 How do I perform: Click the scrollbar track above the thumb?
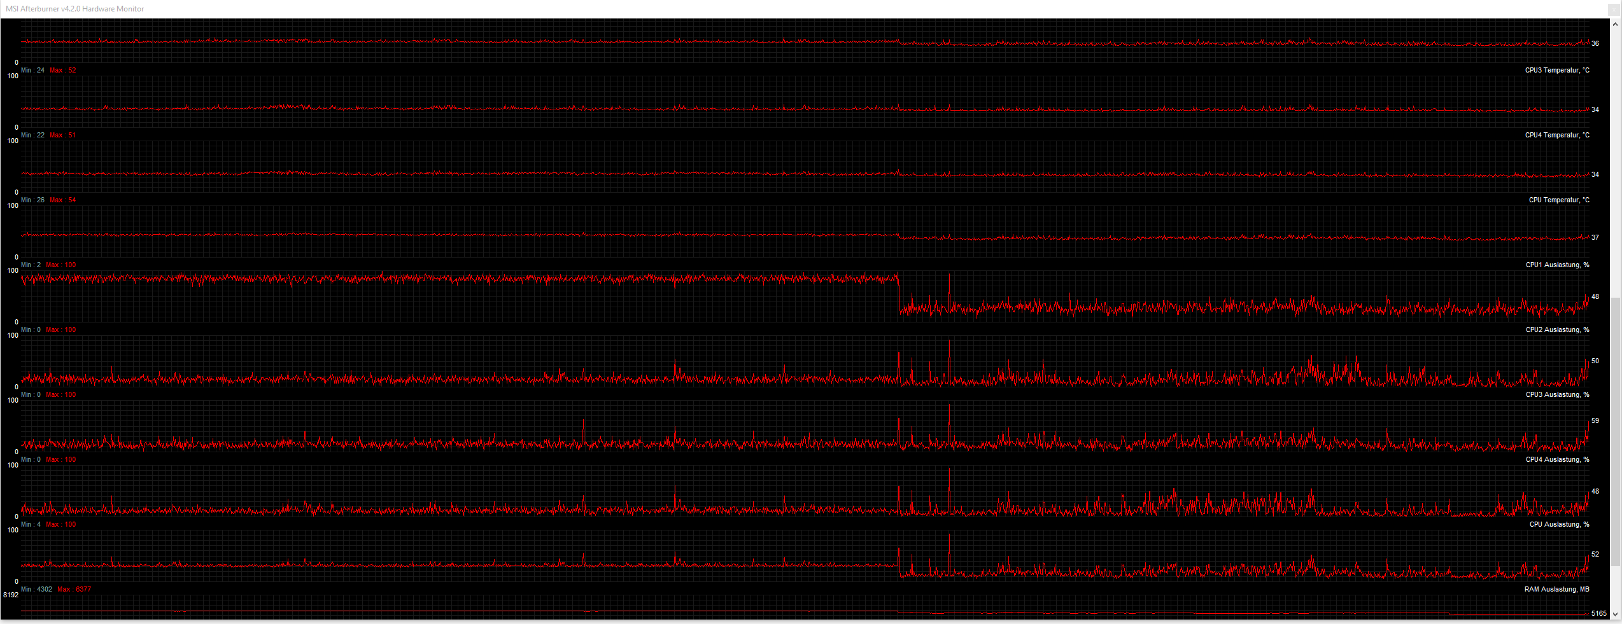pos(1615,162)
